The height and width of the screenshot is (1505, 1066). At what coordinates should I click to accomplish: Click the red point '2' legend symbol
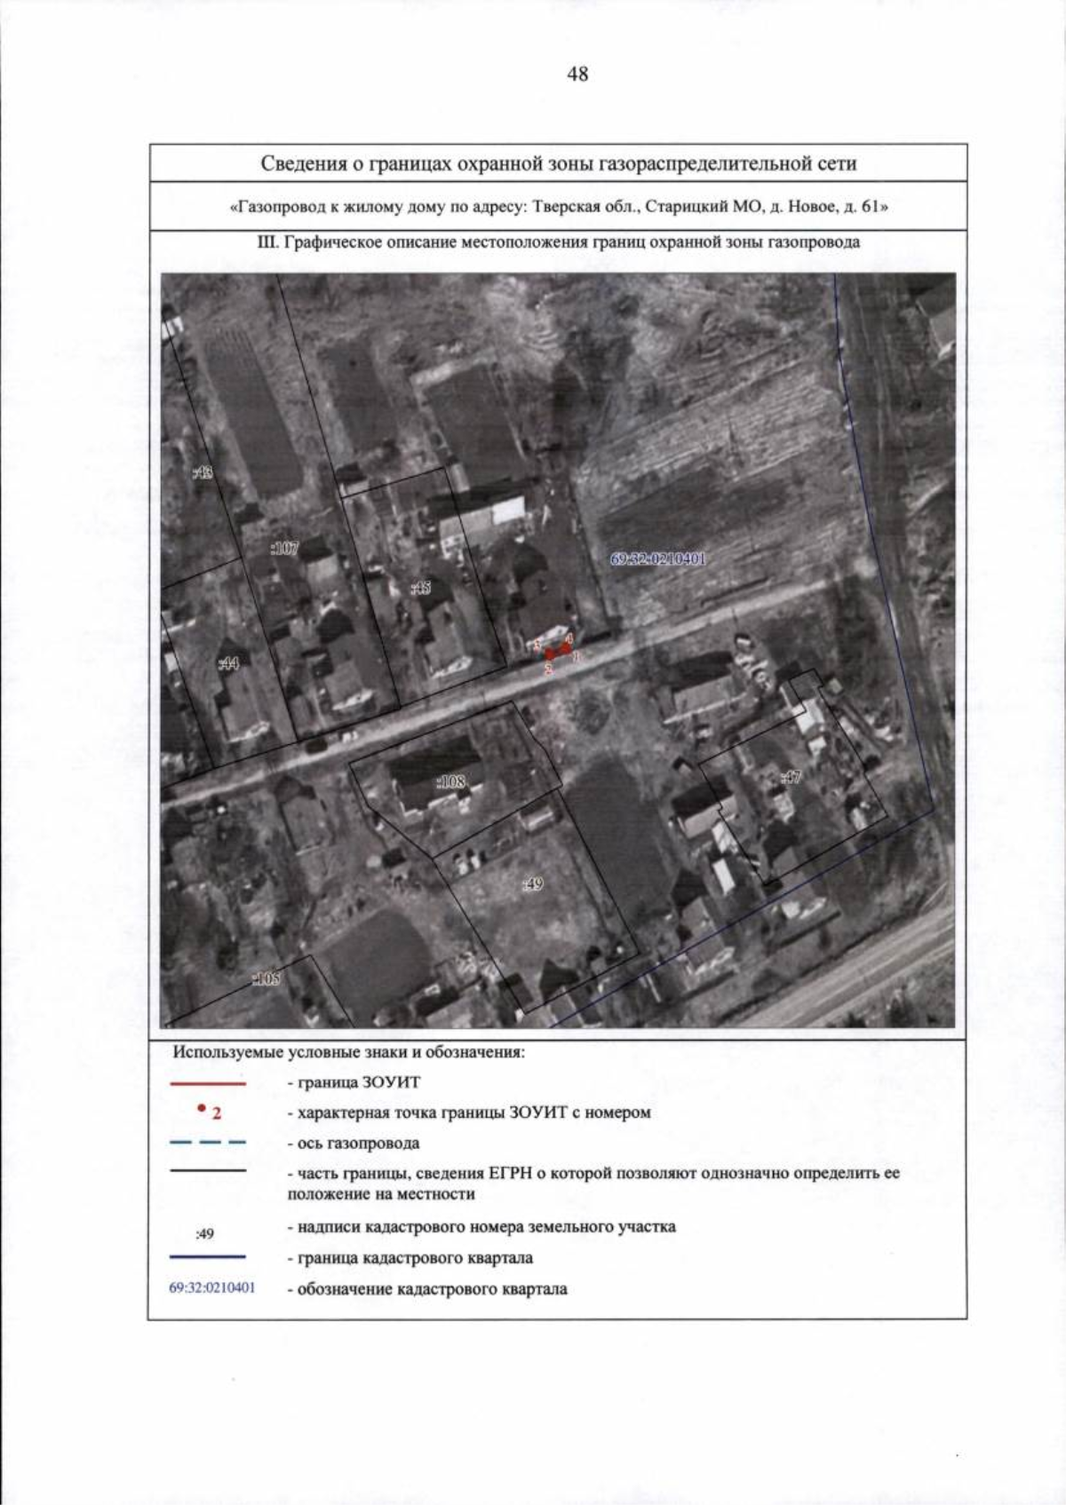(209, 1112)
